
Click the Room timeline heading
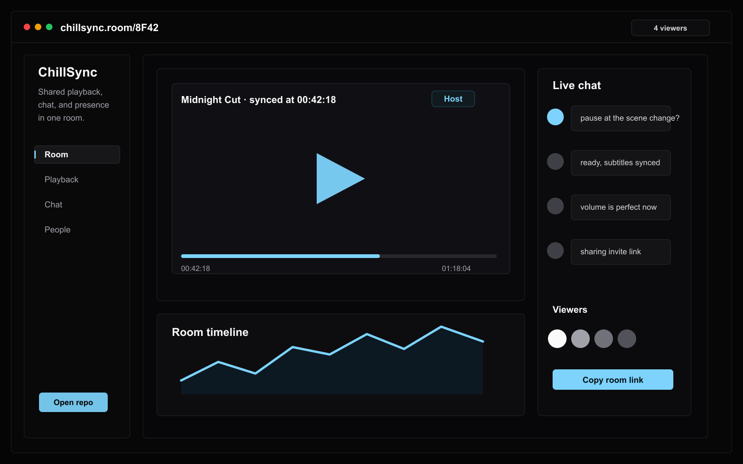point(210,332)
